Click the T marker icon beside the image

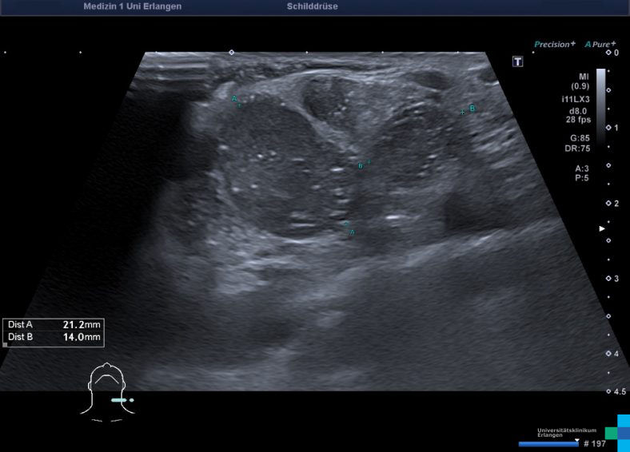pyautogui.click(x=517, y=61)
